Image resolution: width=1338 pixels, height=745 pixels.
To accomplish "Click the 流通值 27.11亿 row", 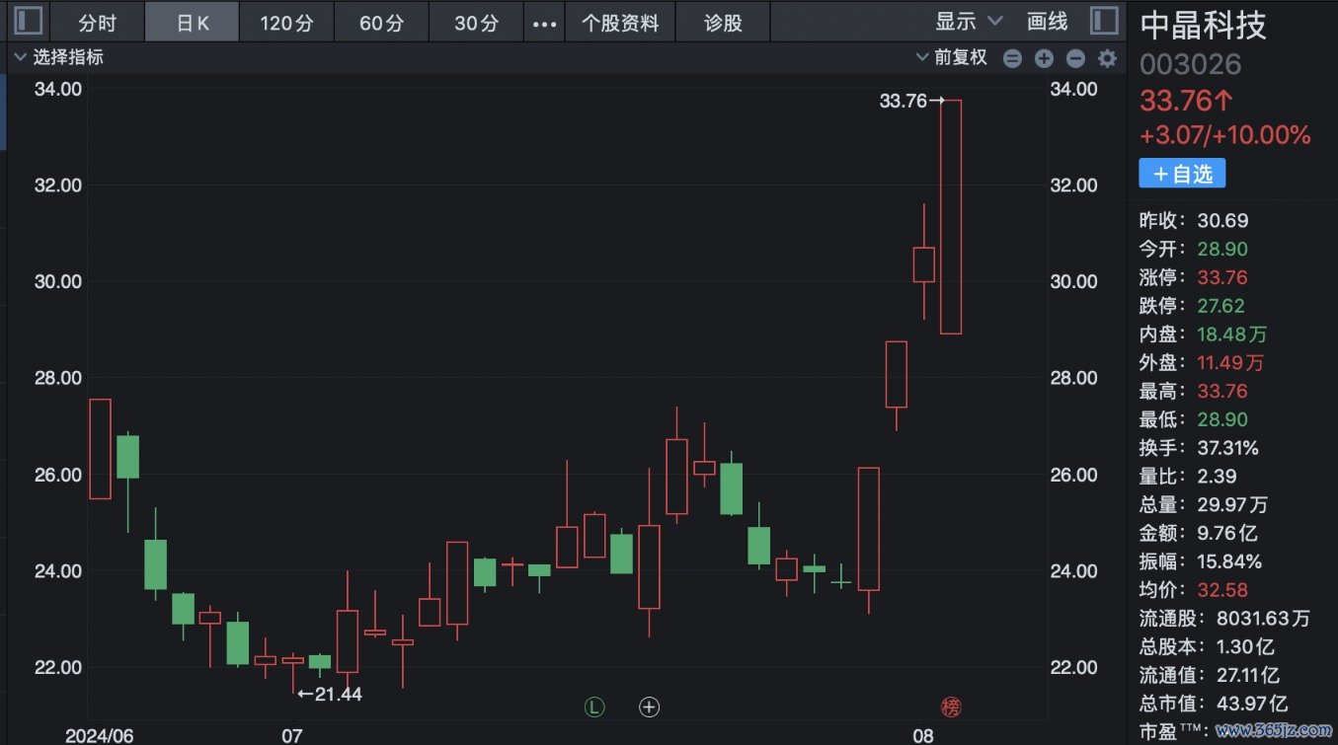I will [x=1209, y=676].
